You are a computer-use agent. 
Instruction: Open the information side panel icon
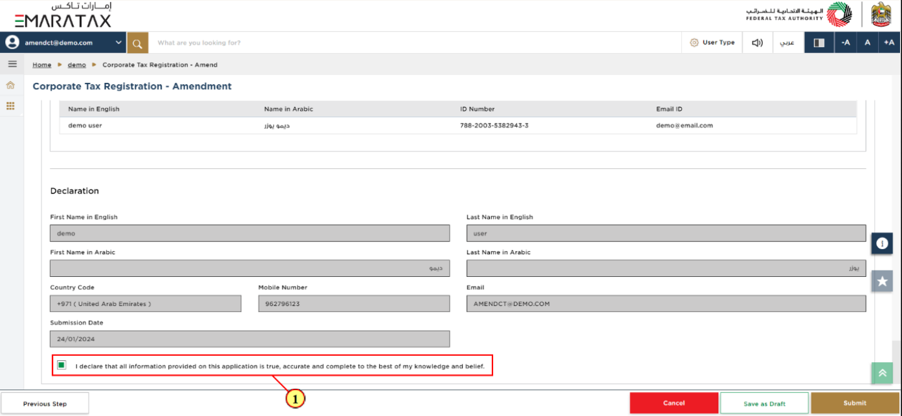882,243
